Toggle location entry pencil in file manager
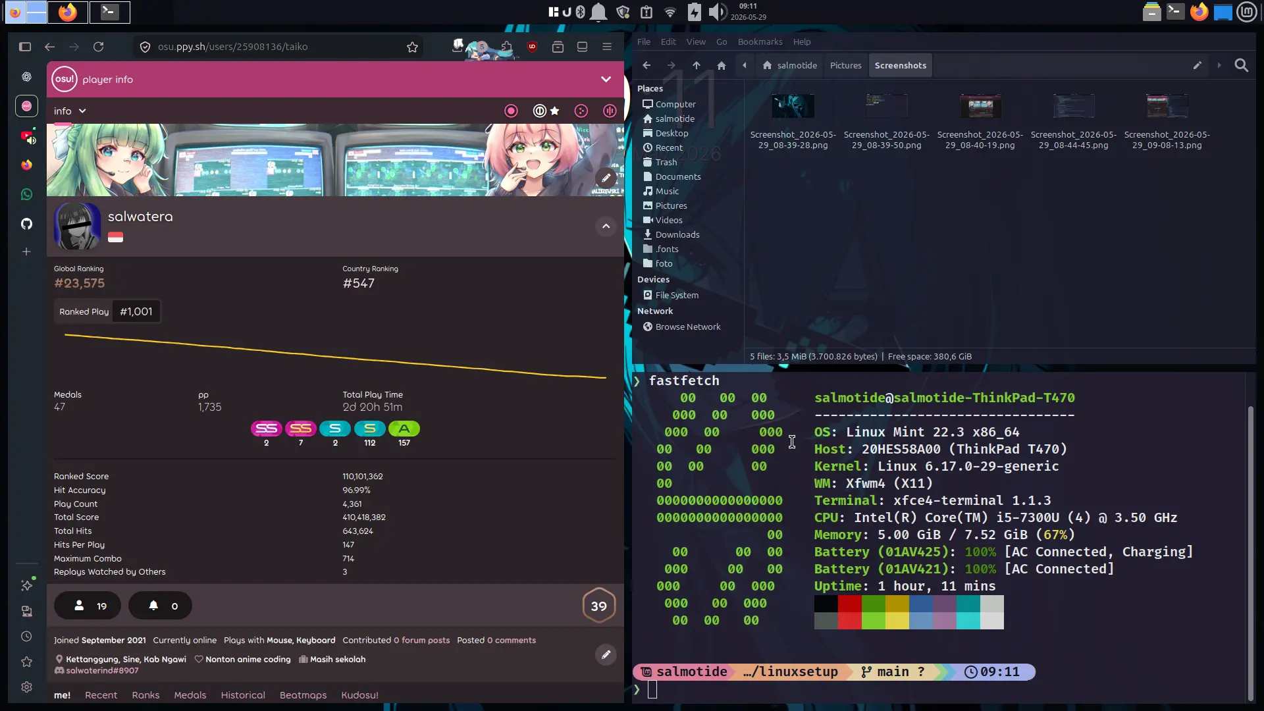 [x=1197, y=65]
